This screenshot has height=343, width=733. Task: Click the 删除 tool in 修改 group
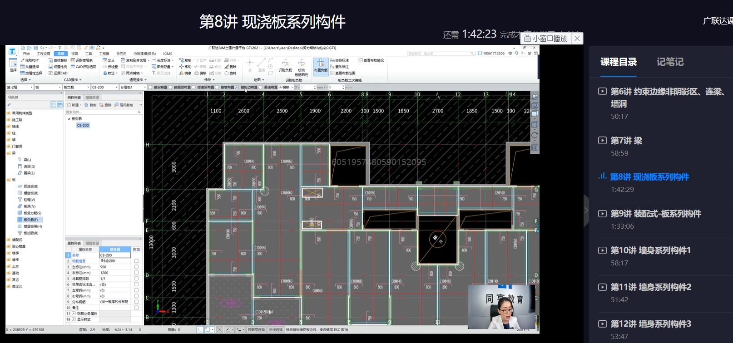(231, 67)
